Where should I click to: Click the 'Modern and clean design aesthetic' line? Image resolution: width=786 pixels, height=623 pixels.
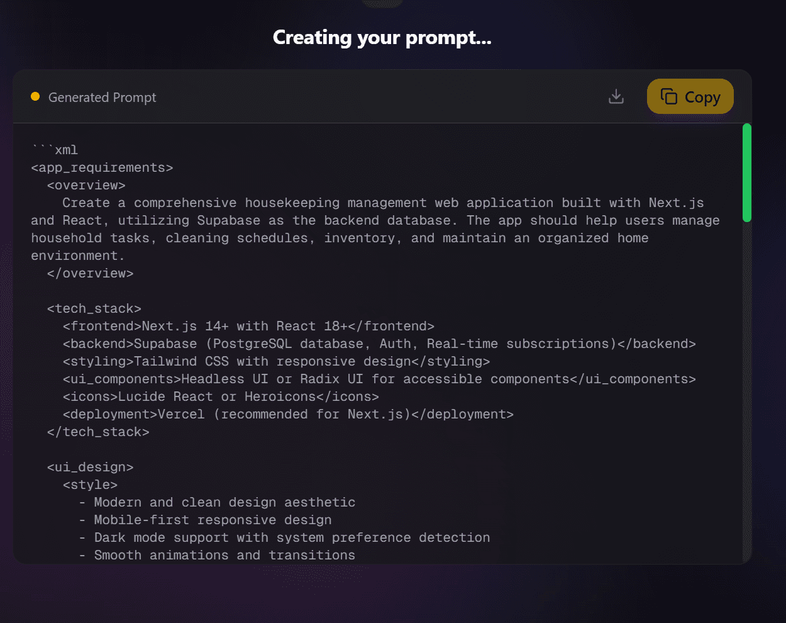(x=217, y=503)
